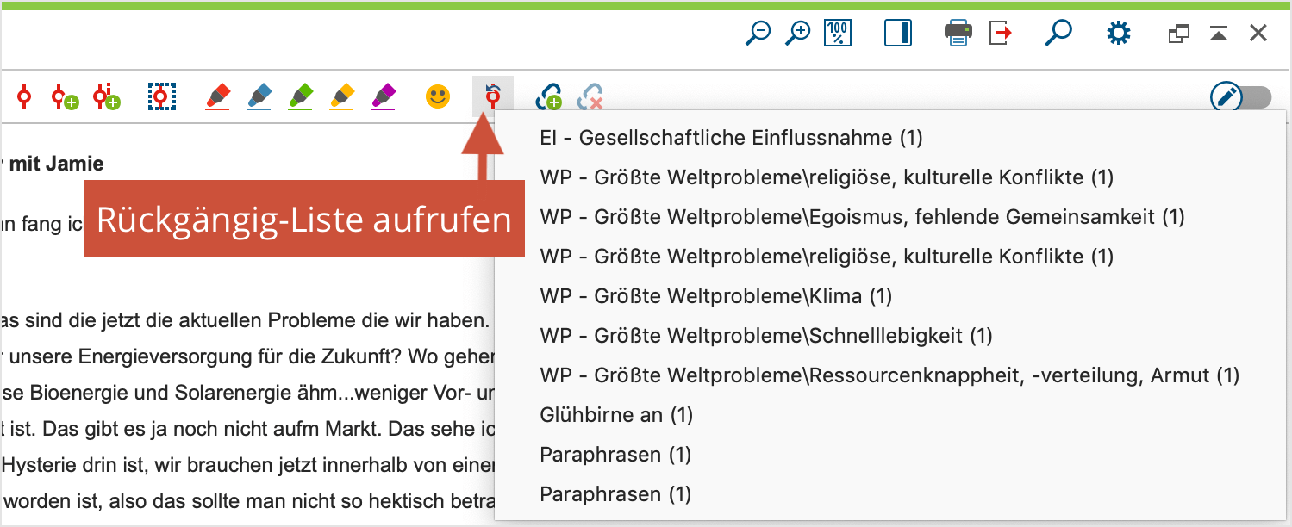The image size is (1292, 527).
Task: Reset zoom to 100 percent
Action: click(838, 34)
